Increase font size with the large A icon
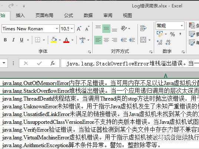Screen dimensions: 199x149 coord(79,28)
